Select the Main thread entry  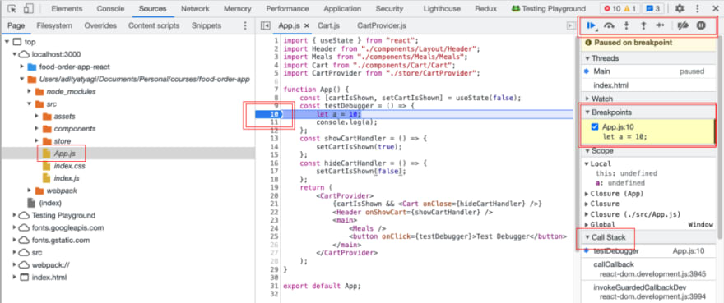click(649, 71)
